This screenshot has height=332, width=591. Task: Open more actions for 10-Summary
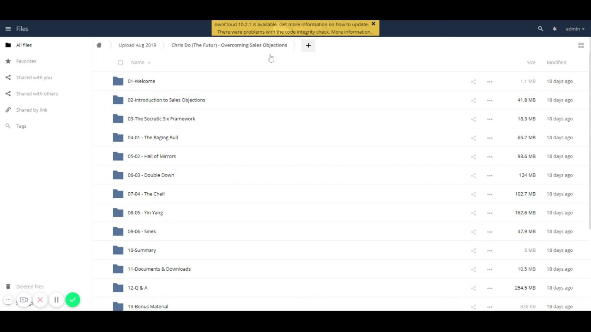489,250
